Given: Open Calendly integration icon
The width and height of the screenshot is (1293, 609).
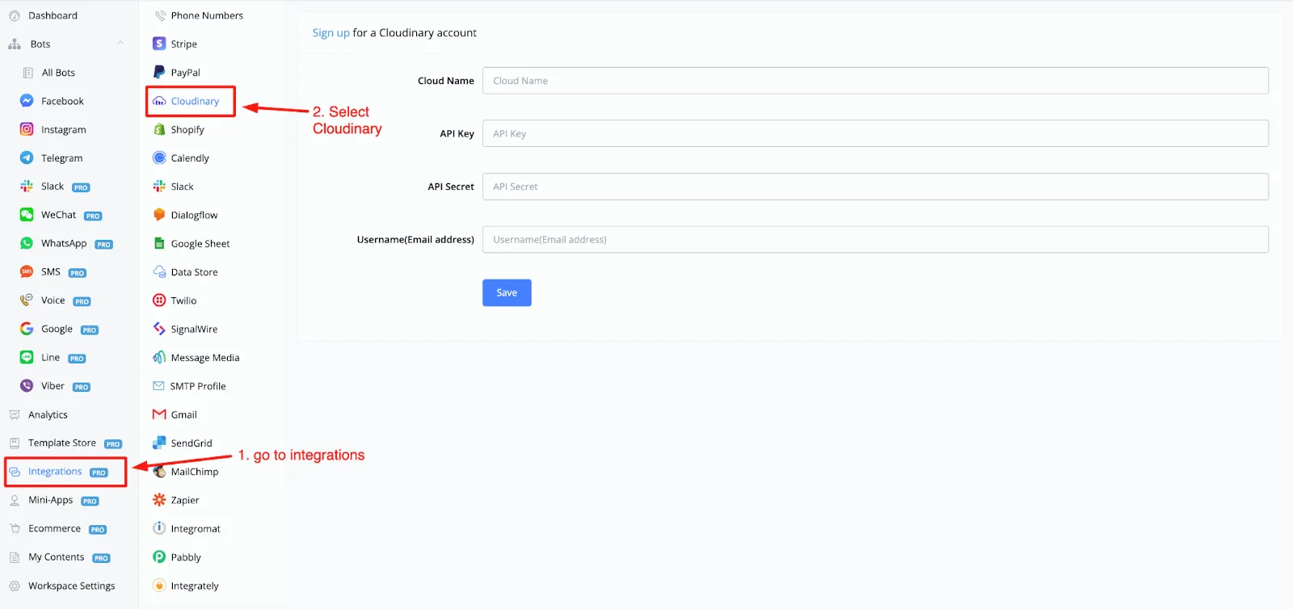Looking at the screenshot, I should [159, 157].
